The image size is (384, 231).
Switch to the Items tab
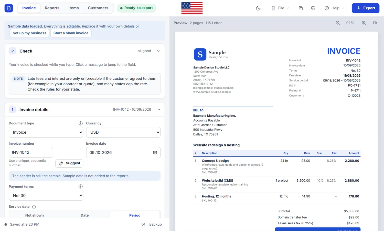73,8
